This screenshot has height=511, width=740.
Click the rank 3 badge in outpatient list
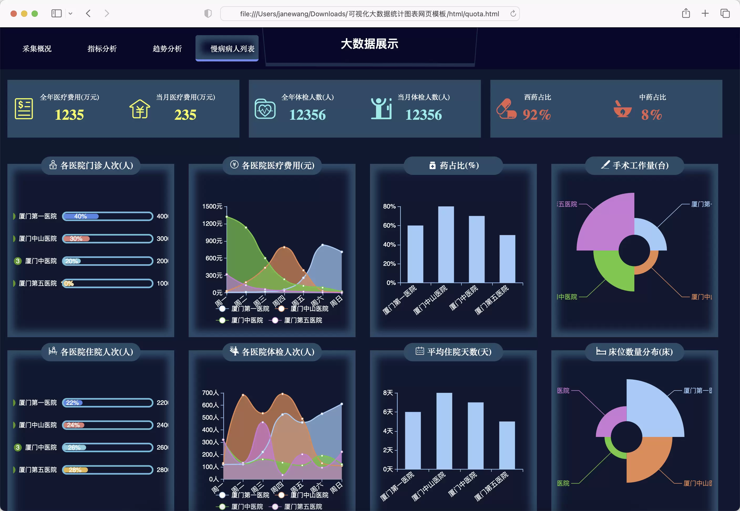tap(18, 261)
